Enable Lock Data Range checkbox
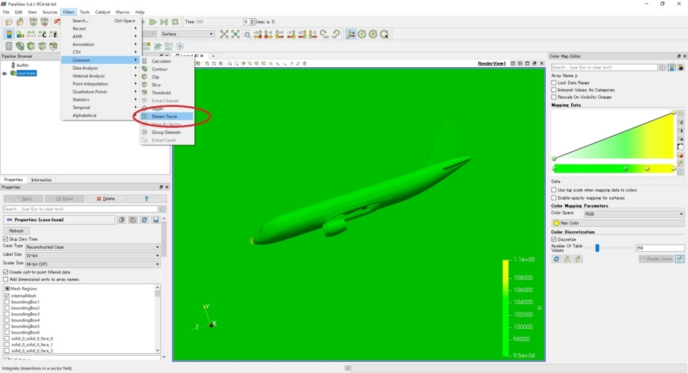 [554, 83]
